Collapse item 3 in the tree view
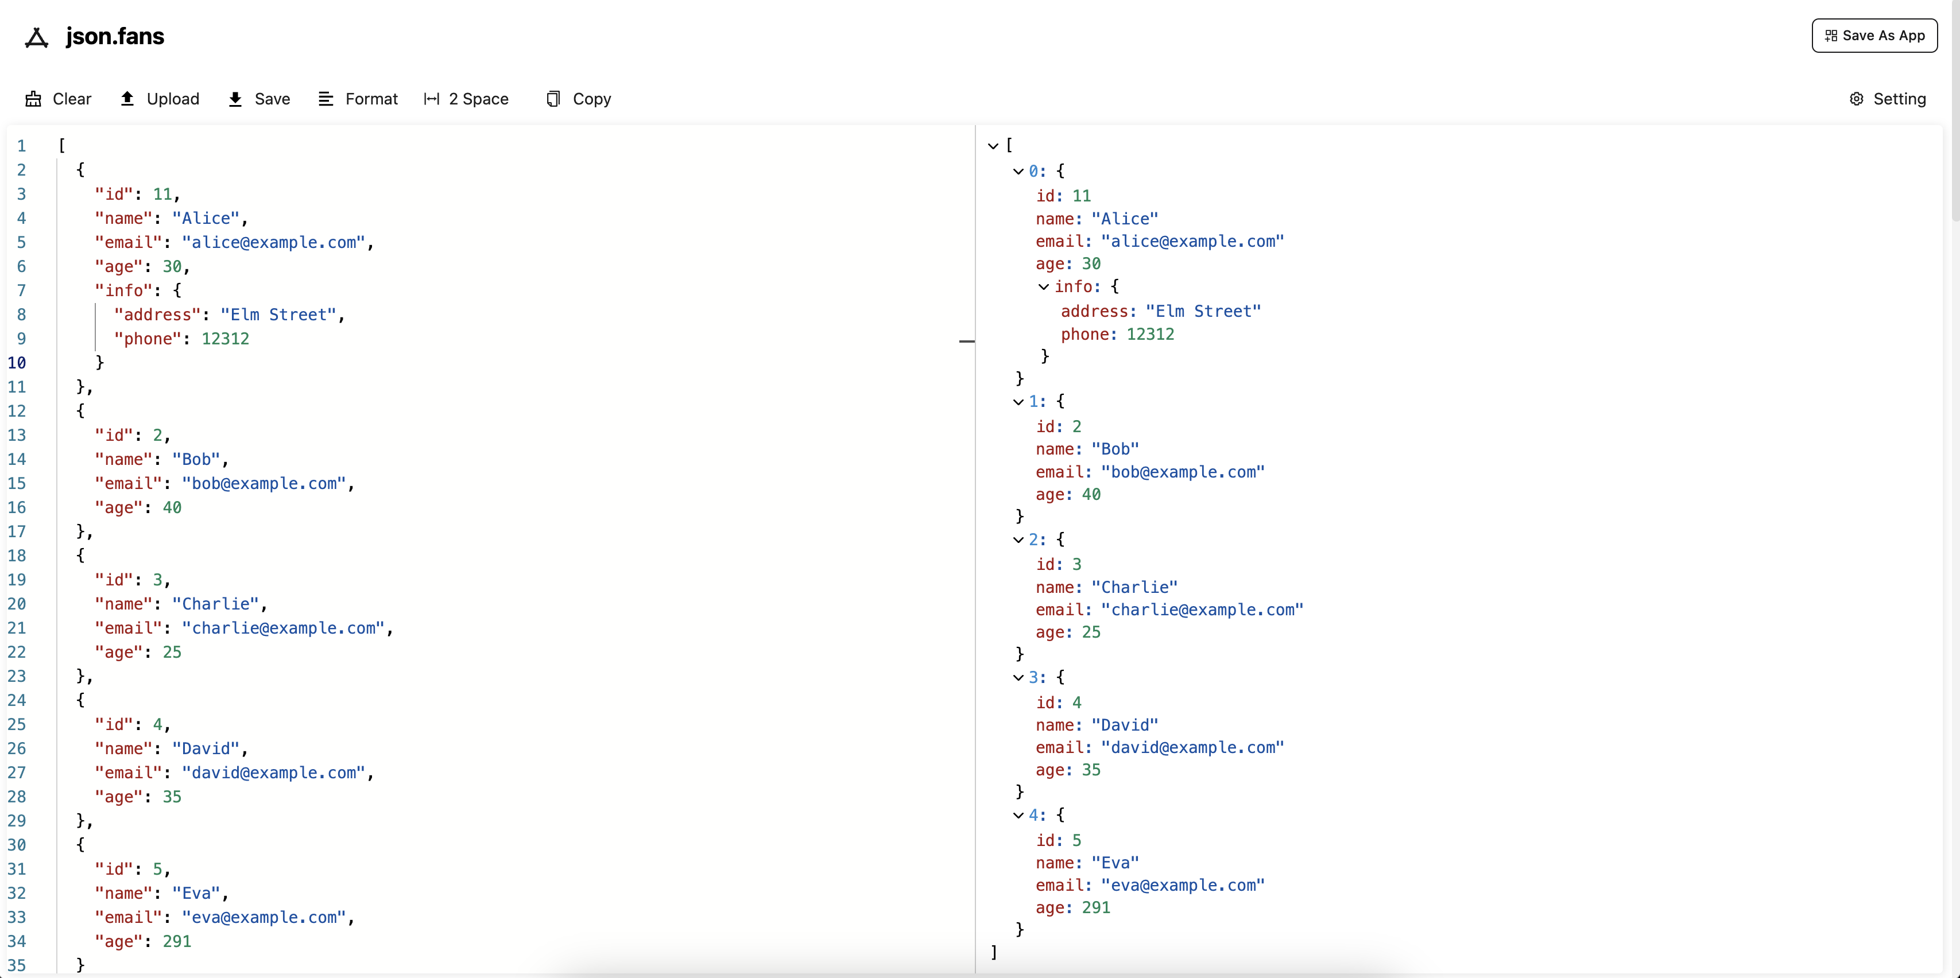Image resolution: width=1960 pixels, height=978 pixels. click(1018, 678)
